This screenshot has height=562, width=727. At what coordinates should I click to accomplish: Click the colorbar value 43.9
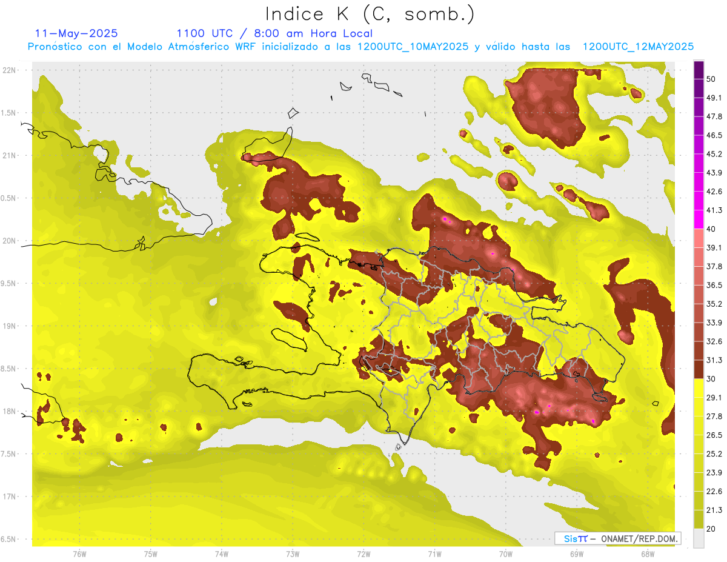pos(714,173)
